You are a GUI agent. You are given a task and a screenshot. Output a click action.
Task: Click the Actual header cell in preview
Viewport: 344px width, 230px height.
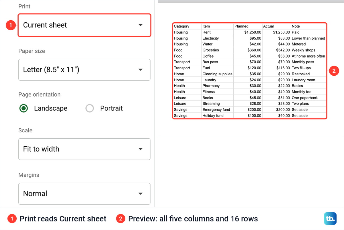[276, 26]
